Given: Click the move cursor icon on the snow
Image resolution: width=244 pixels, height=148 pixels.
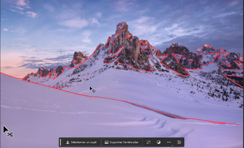Looking at the screenshot, I should click(92, 90).
